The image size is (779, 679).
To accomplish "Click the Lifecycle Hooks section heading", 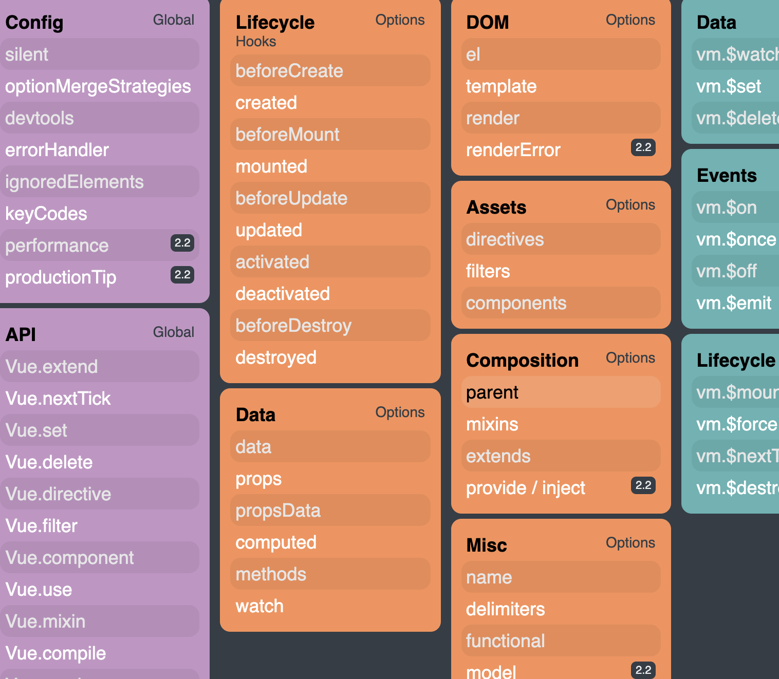I will [275, 30].
